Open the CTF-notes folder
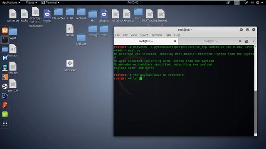This screenshot has width=266, height=149. click(x=58, y=12)
